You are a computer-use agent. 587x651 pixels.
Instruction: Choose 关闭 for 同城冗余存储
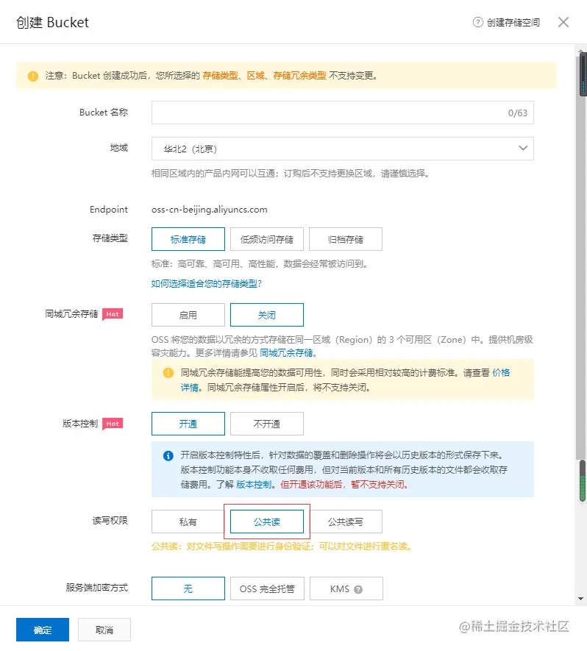(x=267, y=315)
